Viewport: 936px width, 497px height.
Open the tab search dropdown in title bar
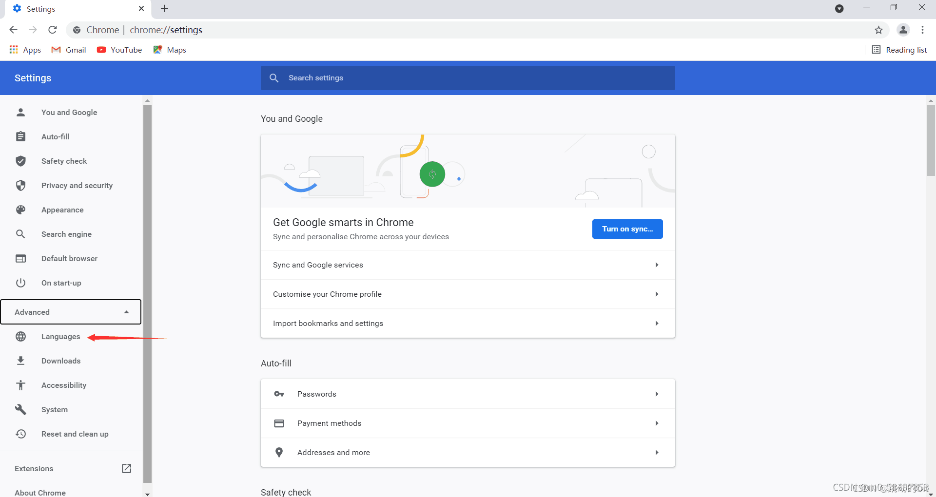click(839, 8)
